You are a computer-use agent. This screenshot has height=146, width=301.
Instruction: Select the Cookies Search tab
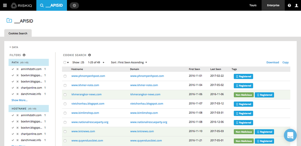tap(18, 33)
